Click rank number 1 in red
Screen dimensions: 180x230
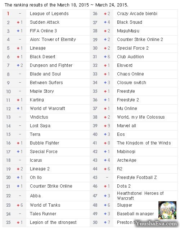(8, 14)
